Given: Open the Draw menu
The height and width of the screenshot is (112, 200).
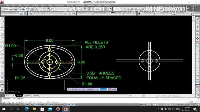Looking at the screenshot, I should 50,6.
